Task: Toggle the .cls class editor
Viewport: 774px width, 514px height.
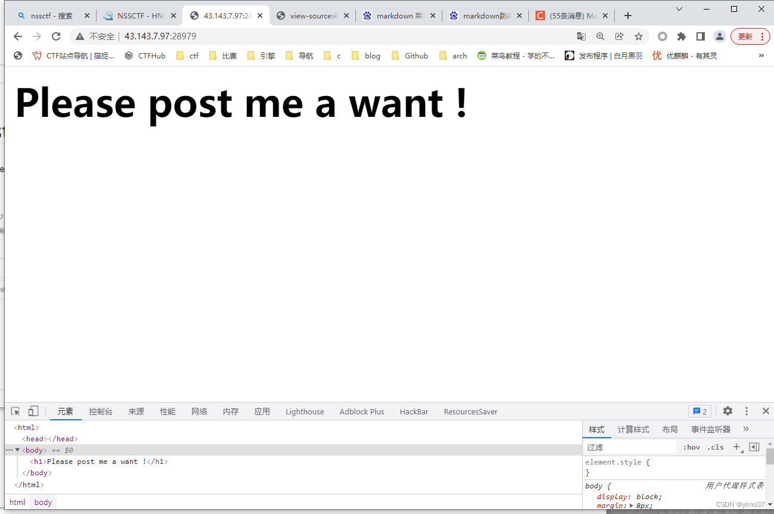Action: (x=716, y=447)
